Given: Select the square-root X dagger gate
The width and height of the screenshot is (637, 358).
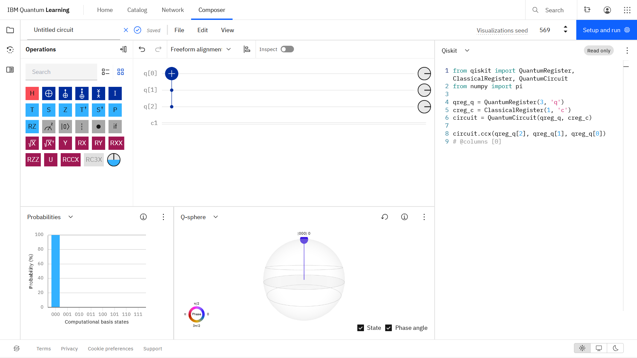Looking at the screenshot, I should point(49,143).
